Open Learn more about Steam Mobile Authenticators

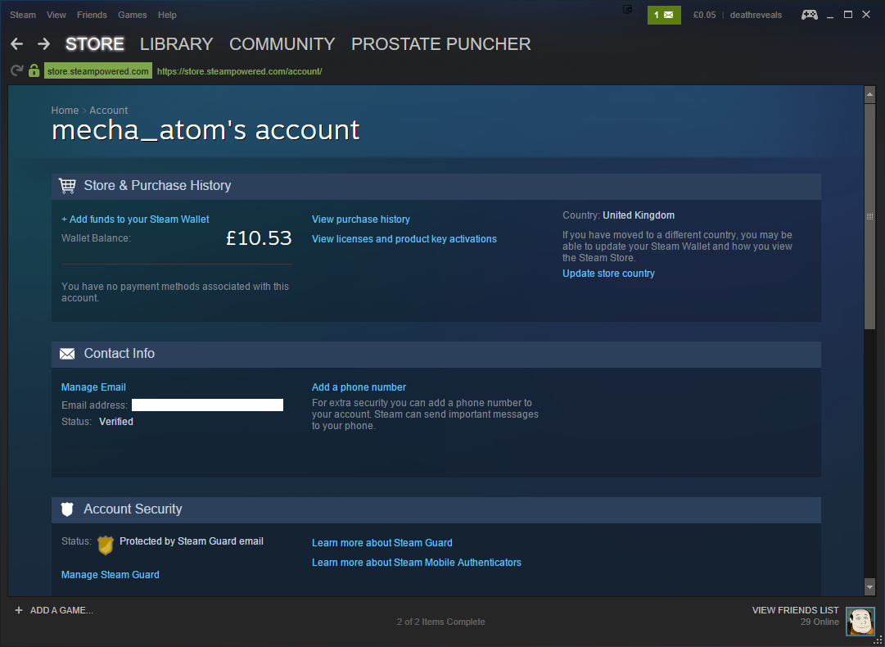pos(417,563)
